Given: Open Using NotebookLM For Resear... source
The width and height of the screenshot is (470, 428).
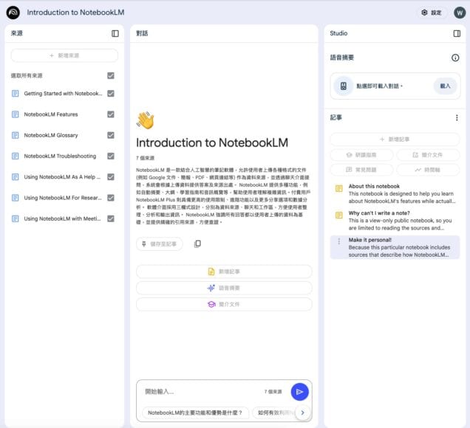Looking at the screenshot, I should [x=63, y=198].
